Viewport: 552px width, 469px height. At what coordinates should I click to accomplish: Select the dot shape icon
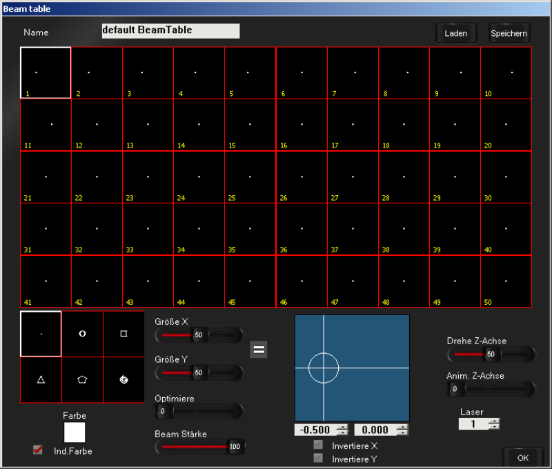point(41,334)
